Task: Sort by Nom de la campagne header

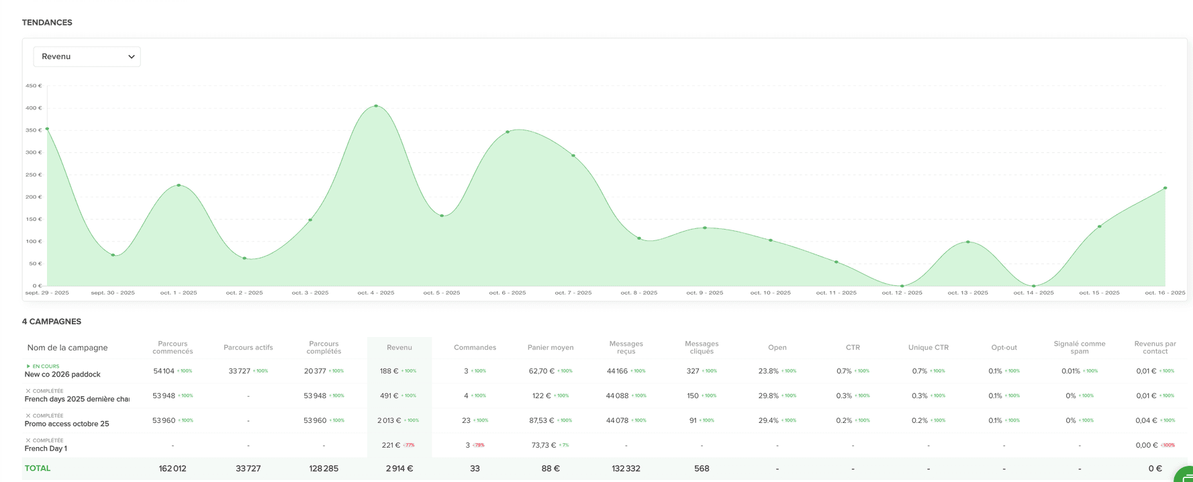Action: pyautogui.click(x=67, y=348)
